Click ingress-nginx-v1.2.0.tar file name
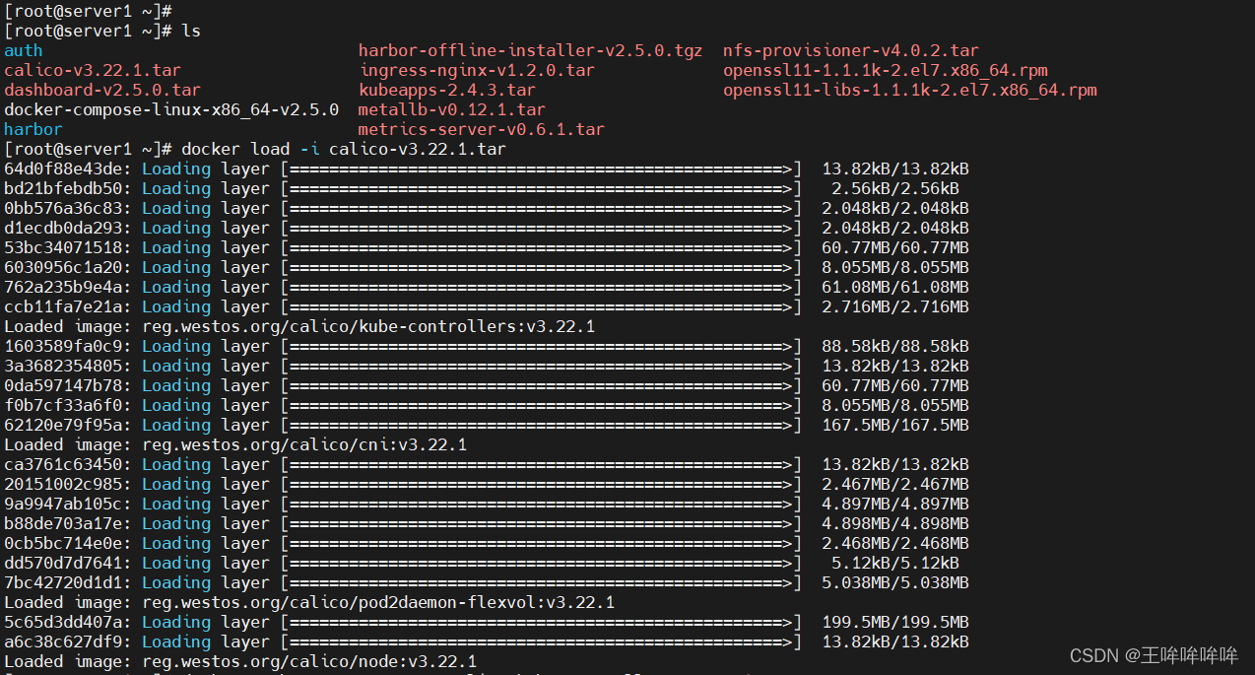The height and width of the screenshot is (675, 1255). click(477, 70)
